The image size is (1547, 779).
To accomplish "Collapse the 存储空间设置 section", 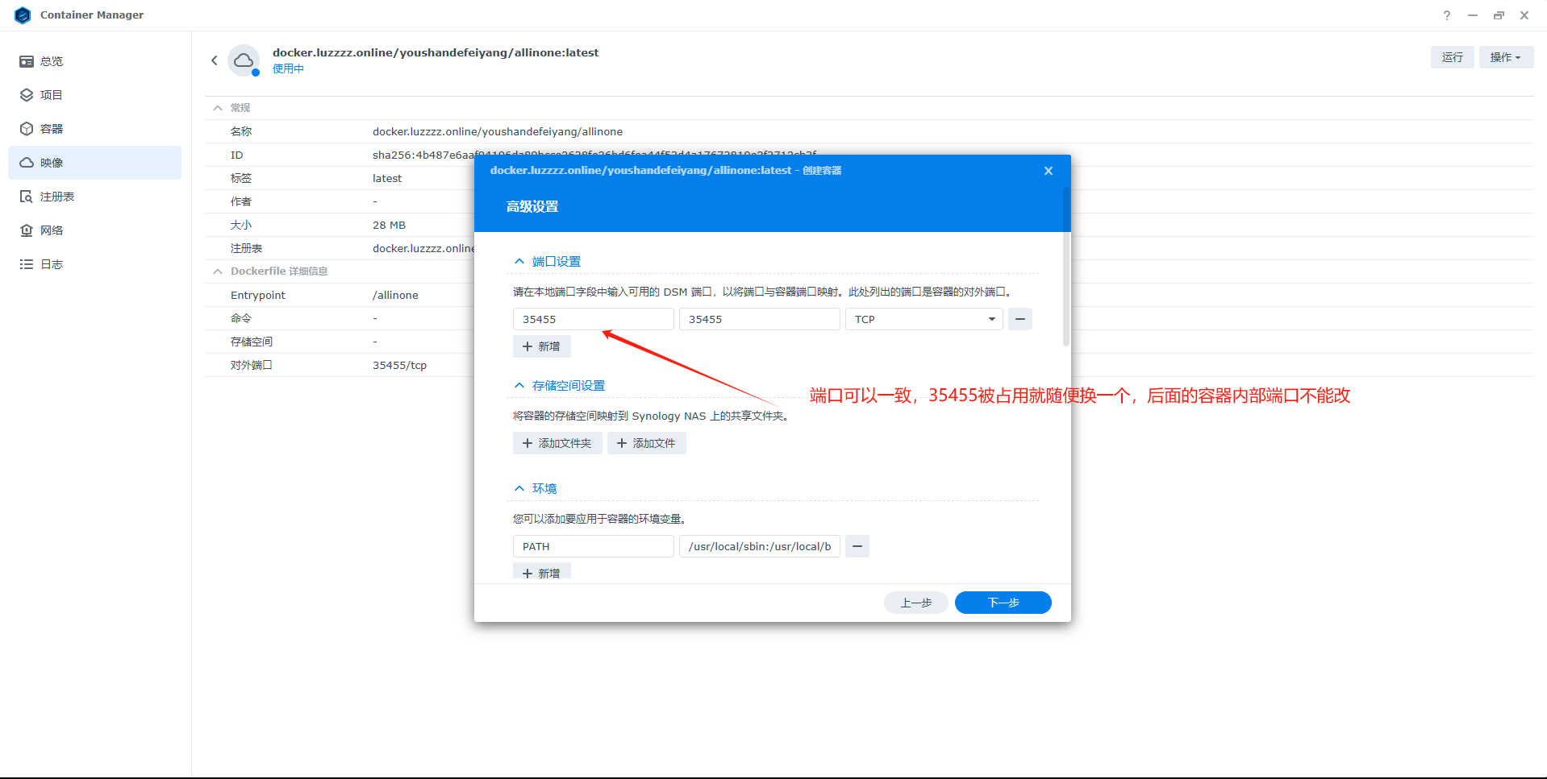I will click(519, 386).
